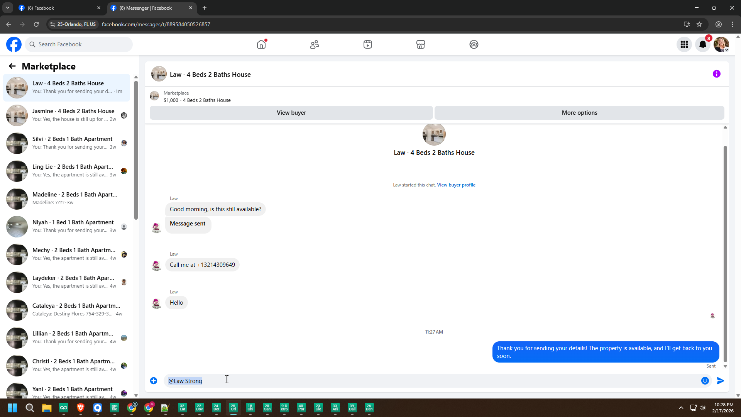The image size is (741, 417).
Task: Expand the account profile picture menu
Action: pos(721,44)
